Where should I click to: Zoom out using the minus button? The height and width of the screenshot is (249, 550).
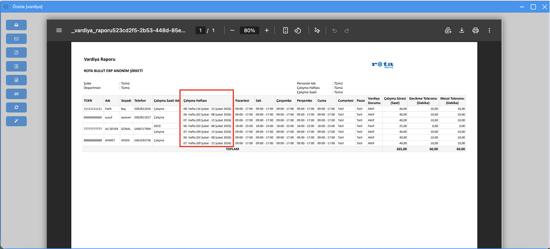tap(232, 30)
